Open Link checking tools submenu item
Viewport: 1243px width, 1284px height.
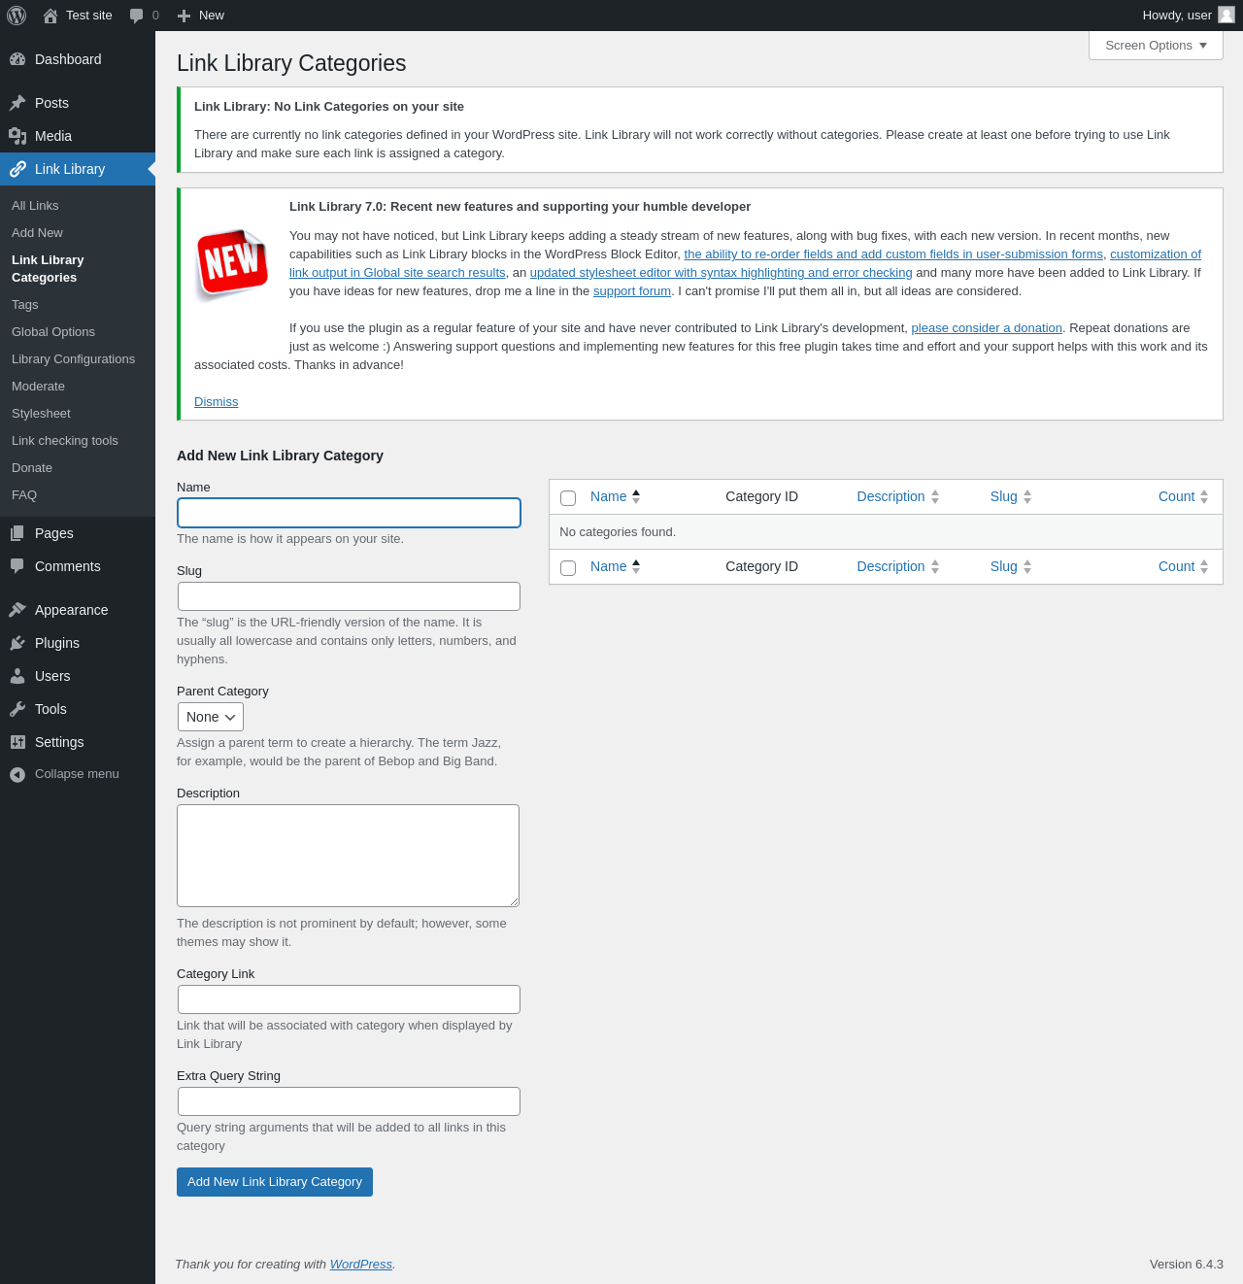point(65,441)
